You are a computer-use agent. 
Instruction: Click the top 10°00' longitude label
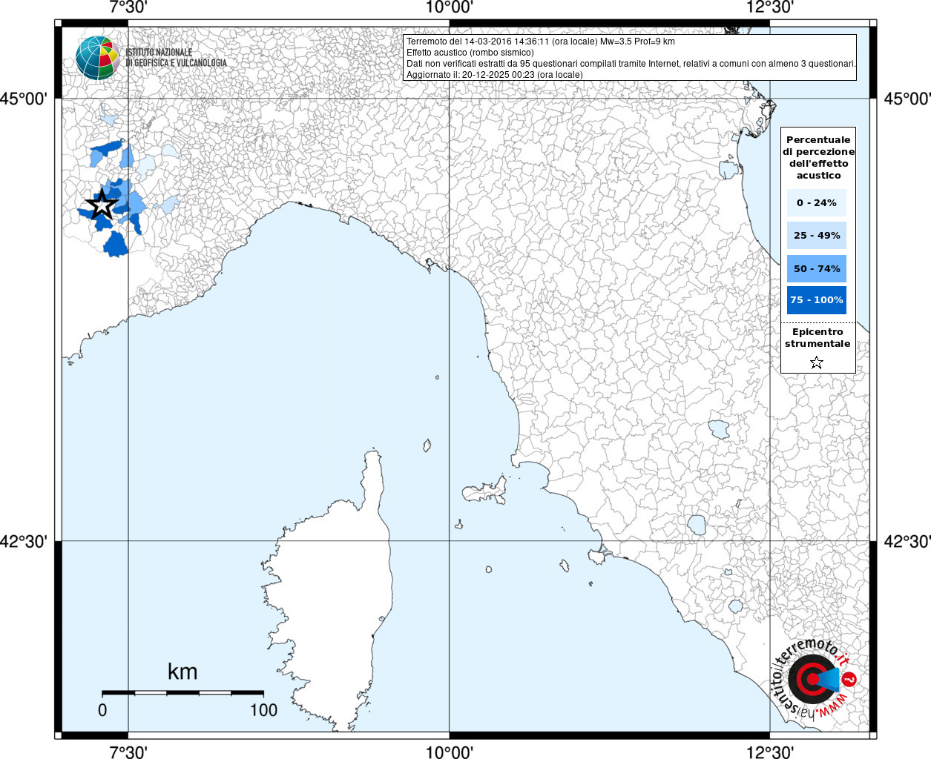449,7
